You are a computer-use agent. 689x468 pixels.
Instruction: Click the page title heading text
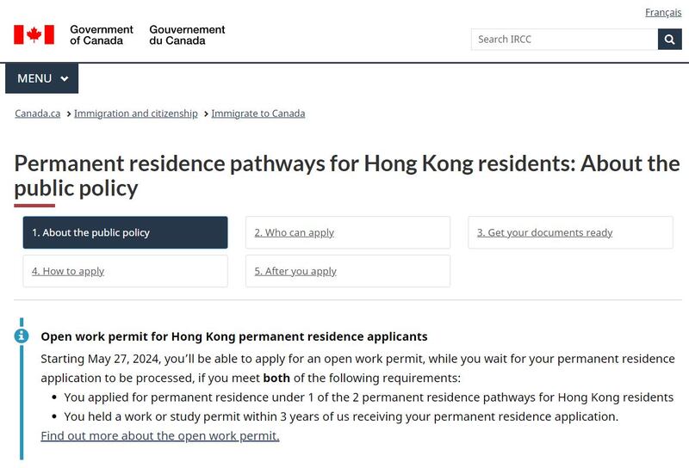click(x=347, y=175)
